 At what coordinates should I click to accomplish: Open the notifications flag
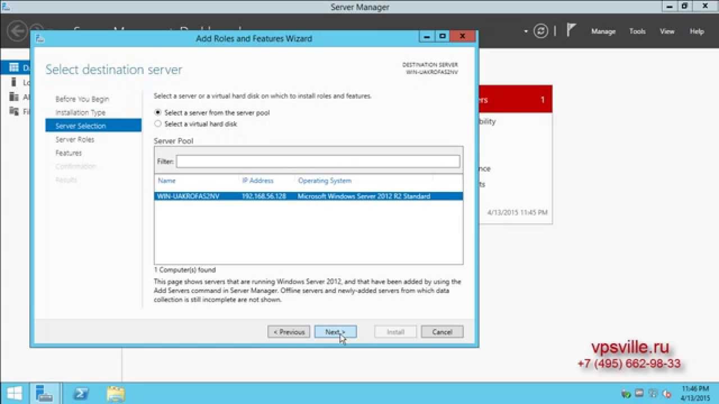[x=571, y=31]
